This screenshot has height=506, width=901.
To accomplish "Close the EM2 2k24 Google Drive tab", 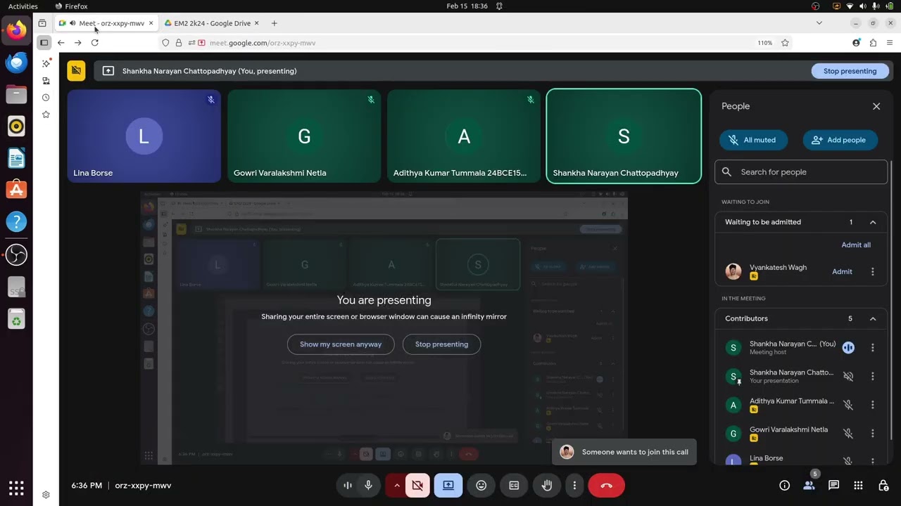I will [x=256, y=23].
